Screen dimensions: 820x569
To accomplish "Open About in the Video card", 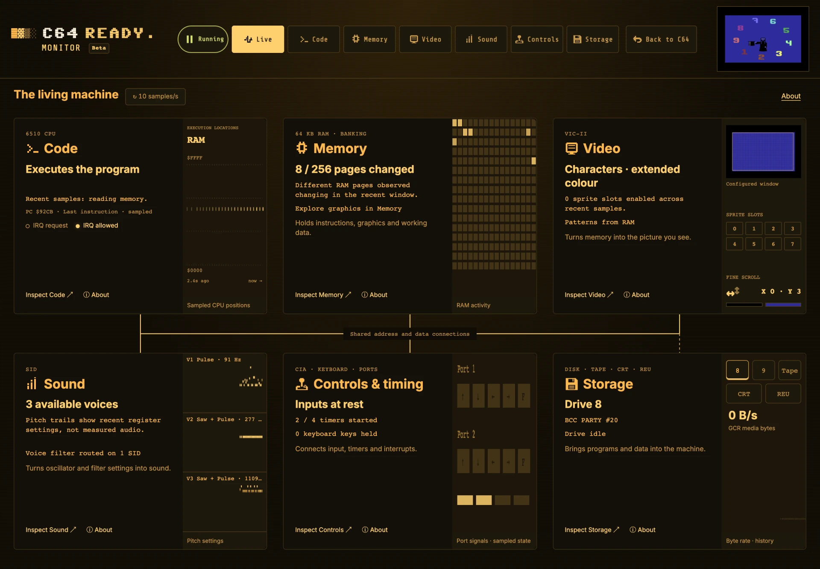I will (x=636, y=295).
